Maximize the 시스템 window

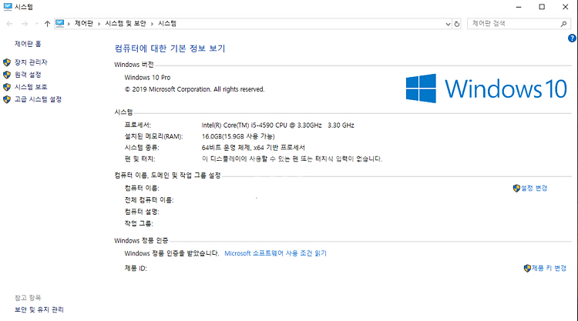[542, 7]
